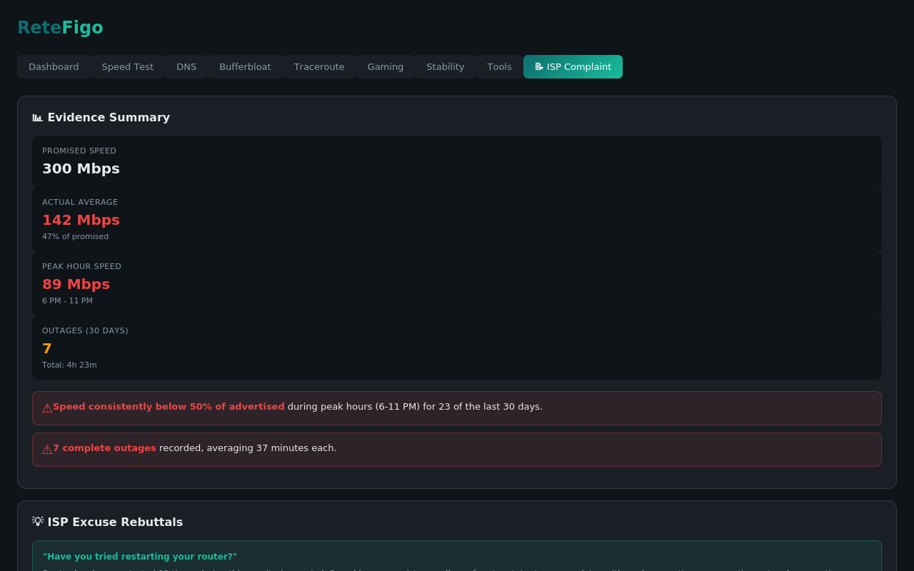Click the warning triangle on the outages alert
Viewport: 914px width, 571px height.
(46, 448)
